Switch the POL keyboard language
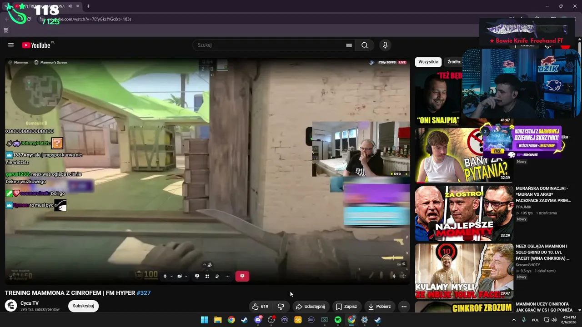The image size is (582, 327). (535, 320)
